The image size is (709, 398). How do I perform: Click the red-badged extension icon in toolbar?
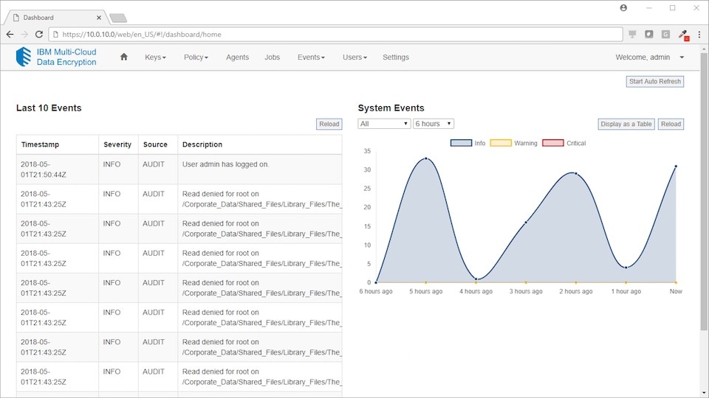[682, 35]
